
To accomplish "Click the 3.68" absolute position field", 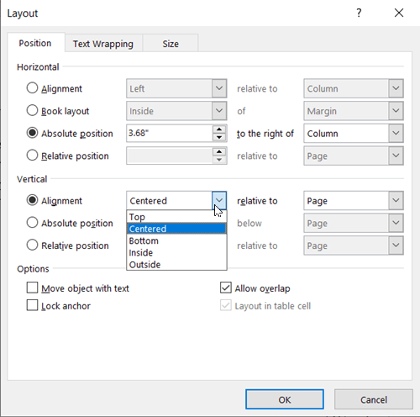I will click(170, 133).
